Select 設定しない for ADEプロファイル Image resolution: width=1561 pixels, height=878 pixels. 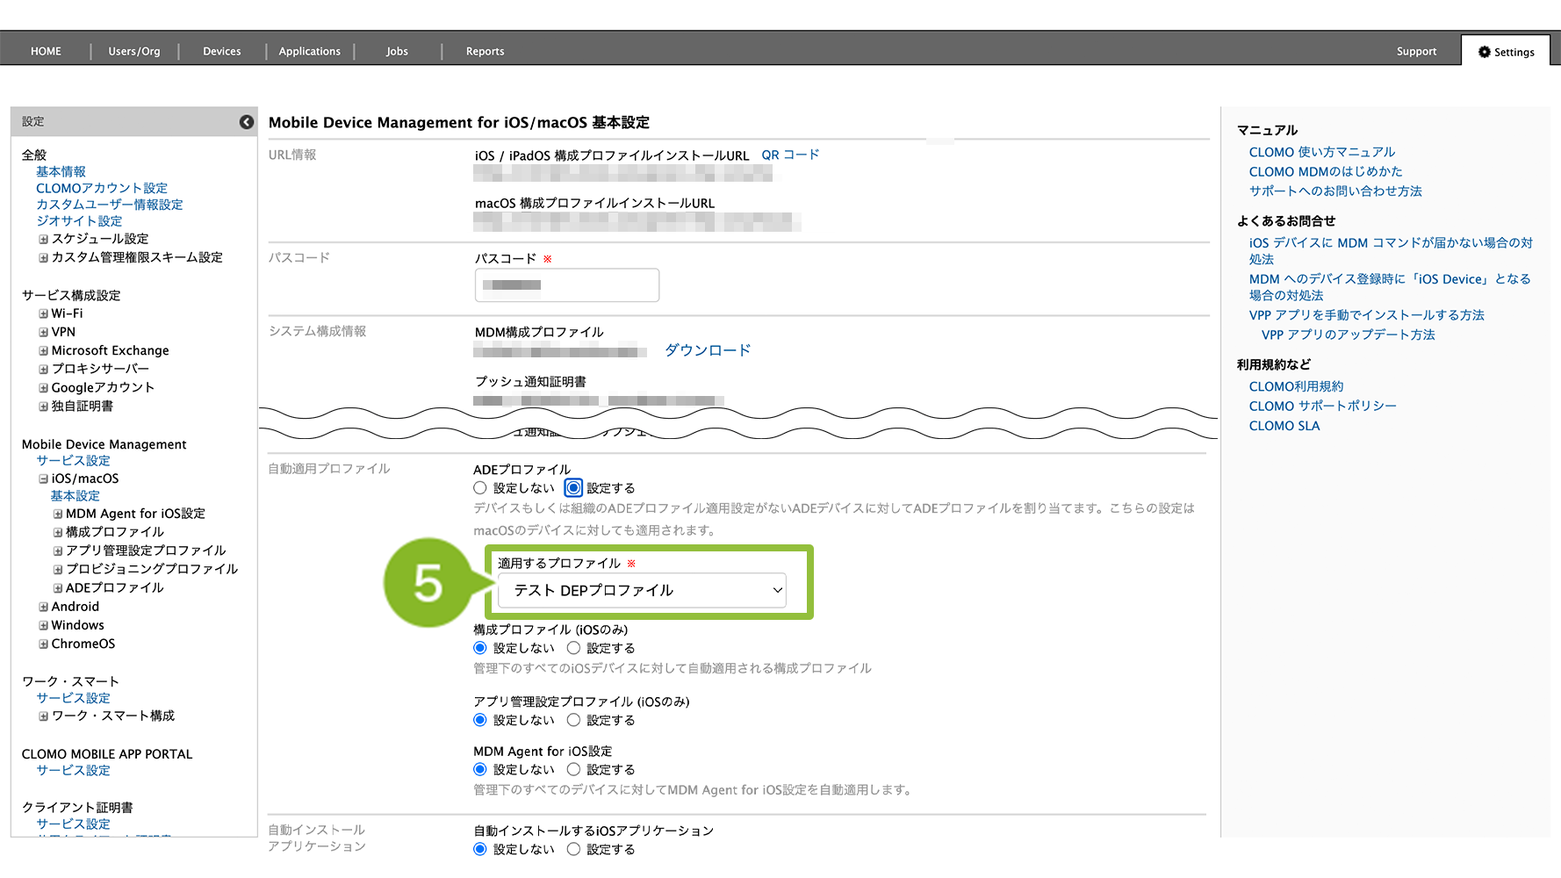coord(480,488)
